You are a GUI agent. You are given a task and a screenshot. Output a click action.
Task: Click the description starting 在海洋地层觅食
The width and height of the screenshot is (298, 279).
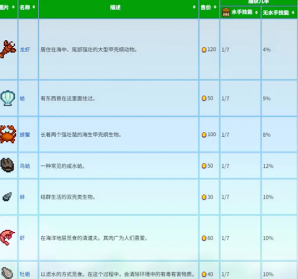click(x=94, y=238)
